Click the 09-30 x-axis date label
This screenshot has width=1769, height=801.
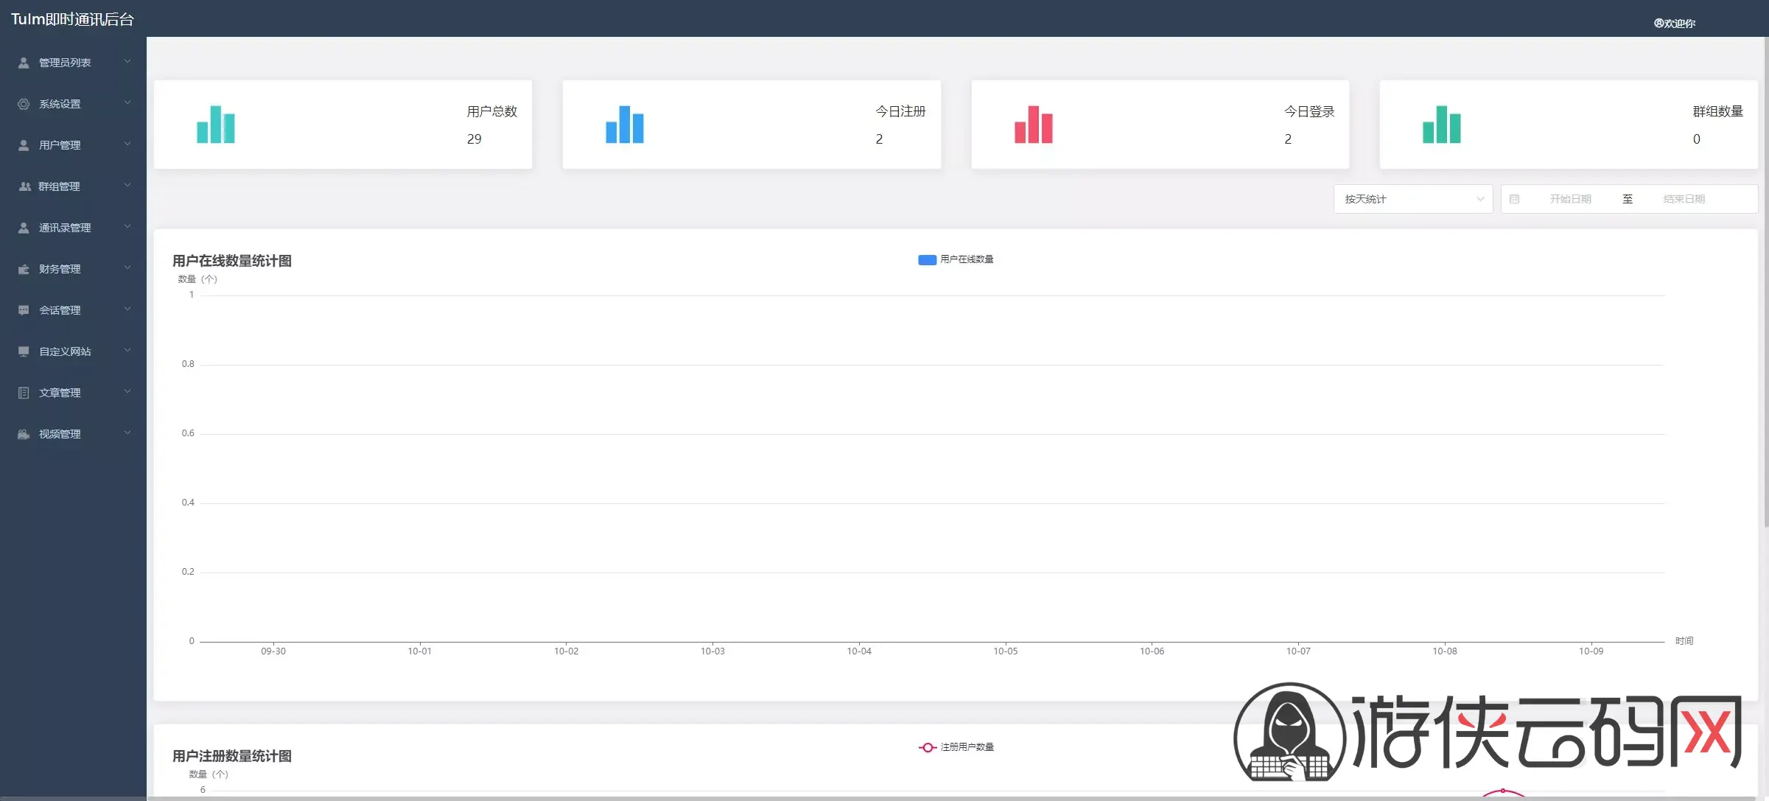273,651
